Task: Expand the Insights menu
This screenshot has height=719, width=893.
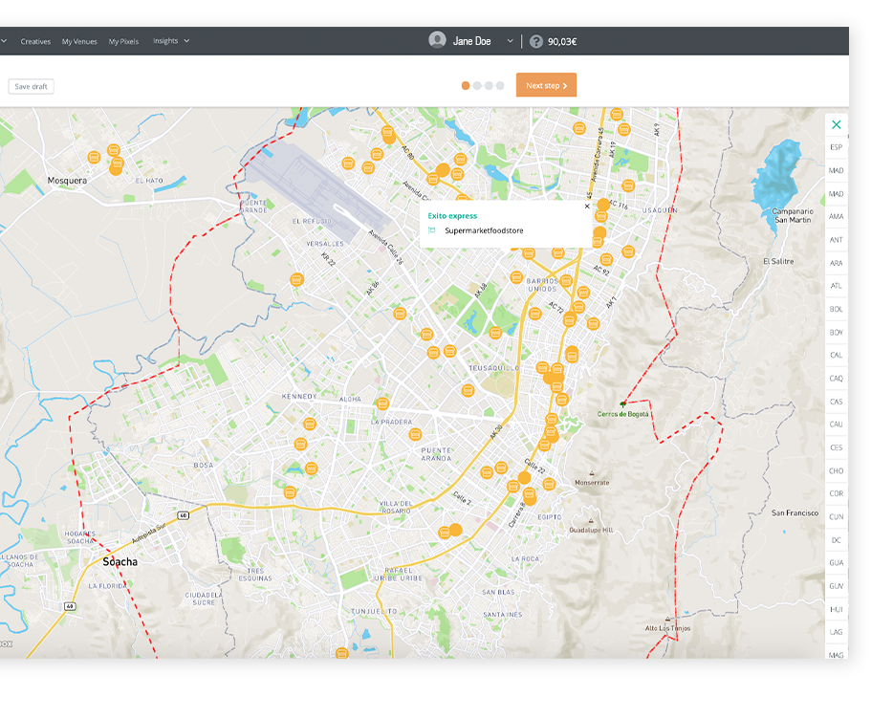Action: [171, 41]
